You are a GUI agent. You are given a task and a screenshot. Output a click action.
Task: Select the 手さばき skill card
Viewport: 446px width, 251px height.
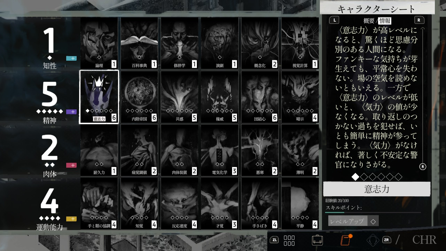coord(260,204)
